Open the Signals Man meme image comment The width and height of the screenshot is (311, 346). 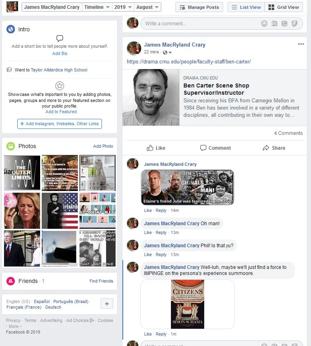click(x=187, y=187)
